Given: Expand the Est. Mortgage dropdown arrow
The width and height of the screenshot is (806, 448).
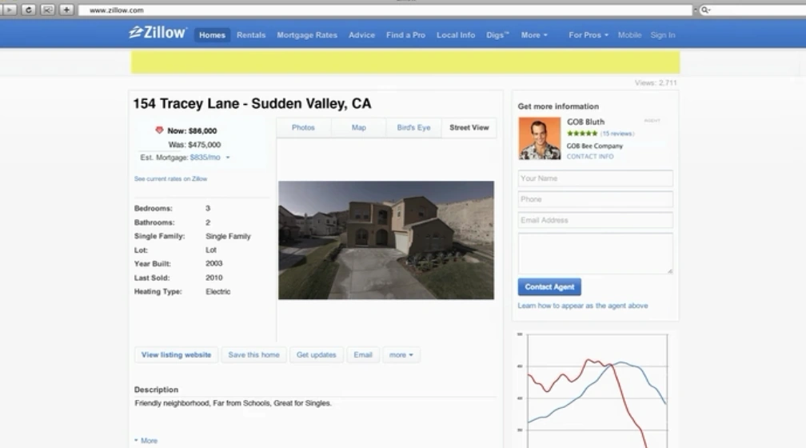Looking at the screenshot, I should tap(228, 158).
